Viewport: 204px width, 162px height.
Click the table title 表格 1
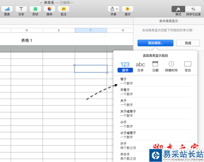coord(27,40)
